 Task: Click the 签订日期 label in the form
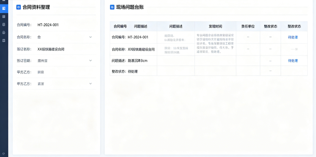(x=24, y=61)
